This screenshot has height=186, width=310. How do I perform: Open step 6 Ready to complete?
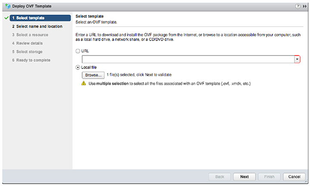point(31,60)
